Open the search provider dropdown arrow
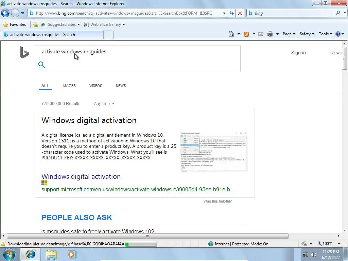 [345, 13]
